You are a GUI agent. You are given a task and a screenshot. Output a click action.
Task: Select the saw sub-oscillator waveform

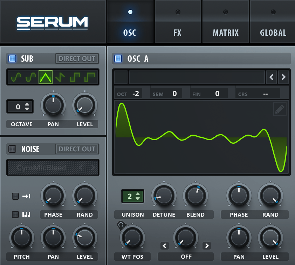pyautogui.click(x=60, y=76)
